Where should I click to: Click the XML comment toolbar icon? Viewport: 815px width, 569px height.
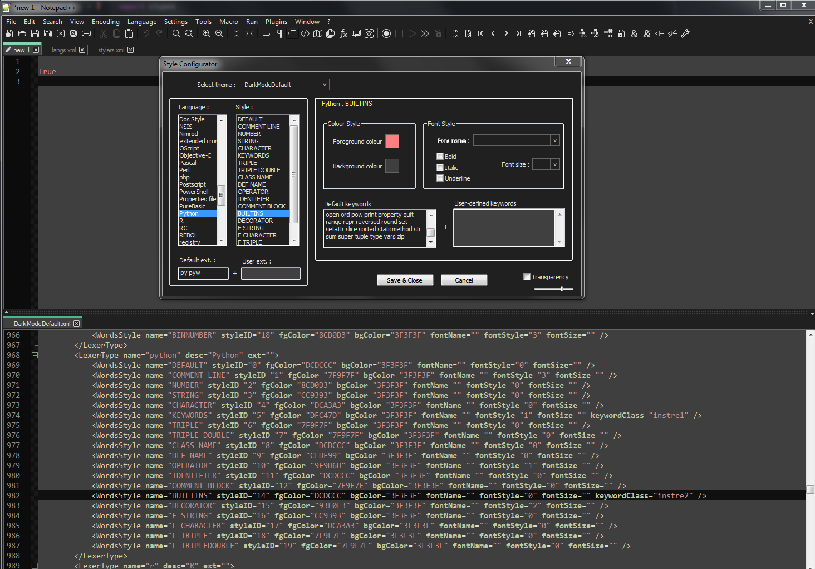click(660, 33)
